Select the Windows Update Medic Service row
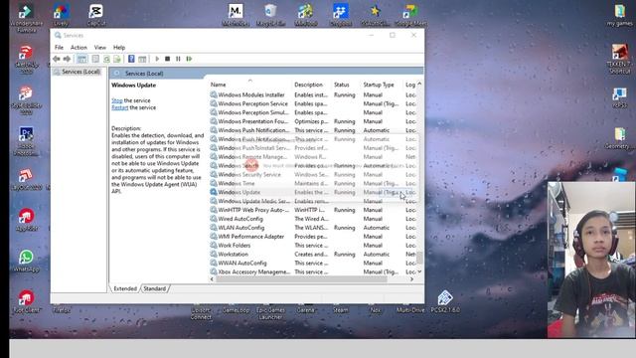 click(x=313, y=201)
